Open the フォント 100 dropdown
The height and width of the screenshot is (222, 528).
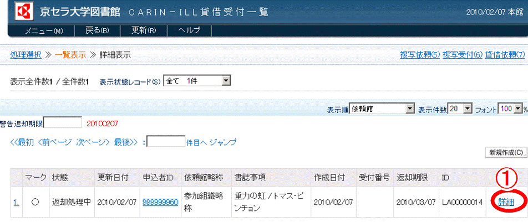pyautogui.click(x=510, y=109)
